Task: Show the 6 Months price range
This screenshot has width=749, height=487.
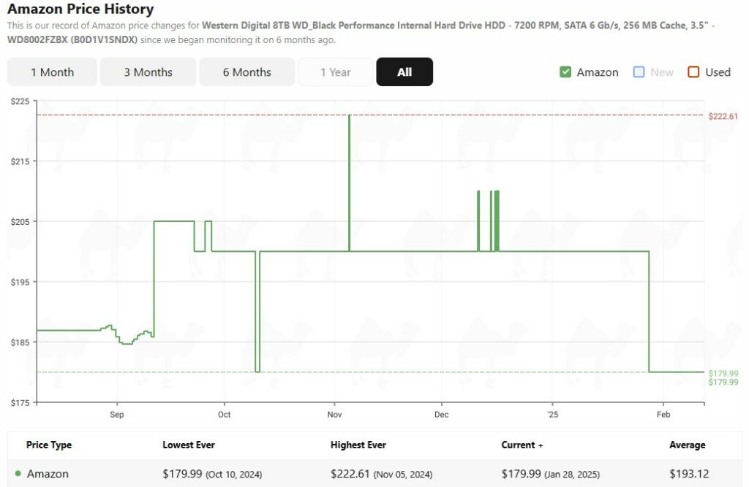Action: pos(246,72)
